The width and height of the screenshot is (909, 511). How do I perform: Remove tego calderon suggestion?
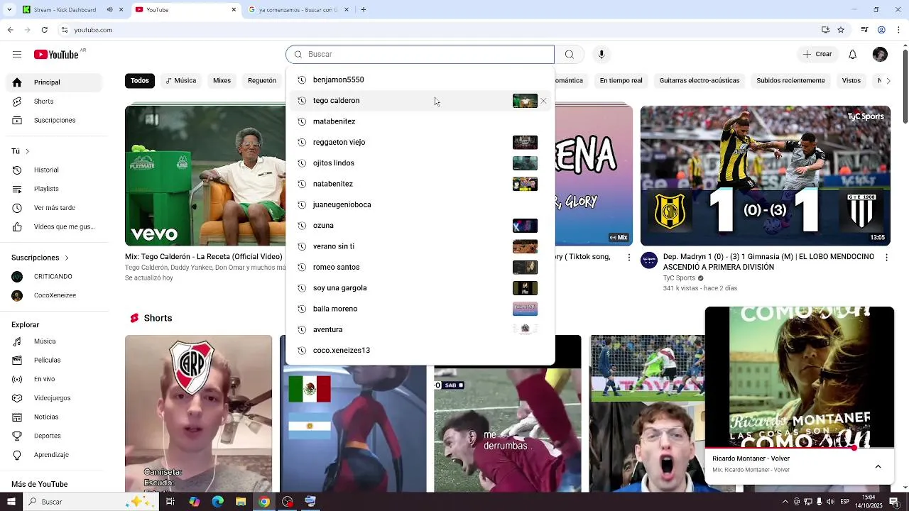tap(543, 101)
